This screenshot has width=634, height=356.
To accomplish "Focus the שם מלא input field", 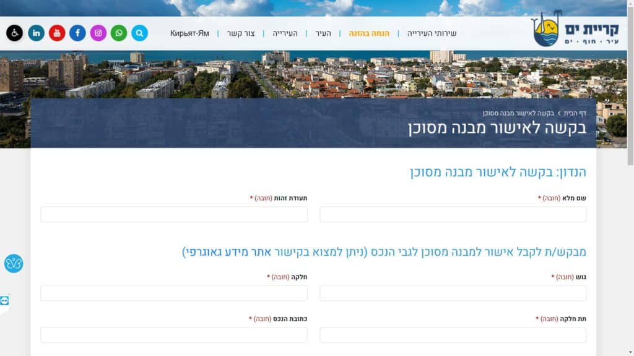I will pyautogui.click(x=453, y=214).
